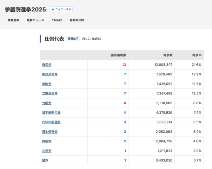Click the plus icon on フォローする
The image size is (212, 169).
click(53, 9)
